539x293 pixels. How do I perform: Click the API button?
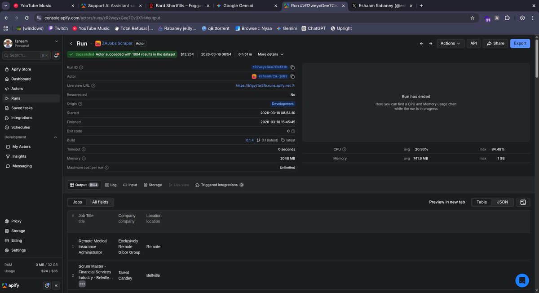click(473, 44)
